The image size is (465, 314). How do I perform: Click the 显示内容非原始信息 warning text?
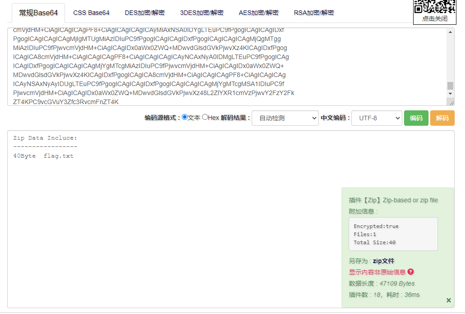pos(377,272)
